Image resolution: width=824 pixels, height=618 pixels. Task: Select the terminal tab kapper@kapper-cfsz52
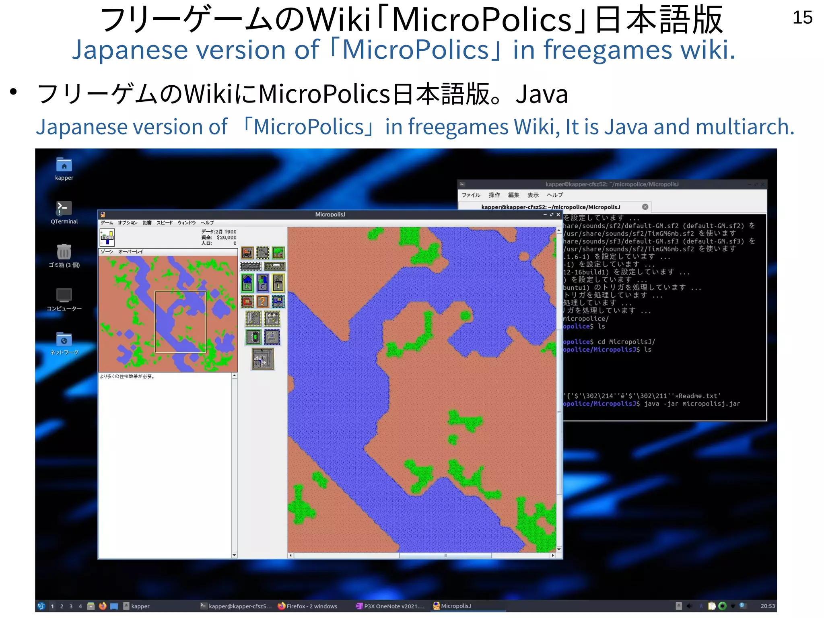coord(554,207)
